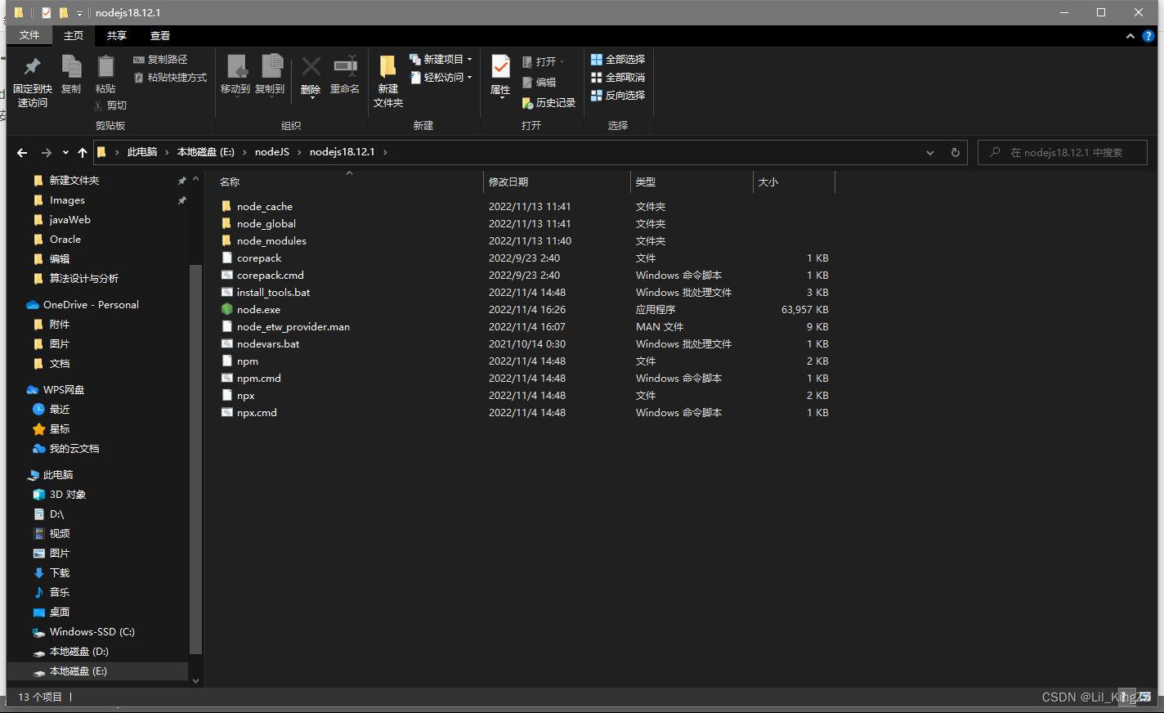The height and width of the screenshot is (713, 1164).
Task: Click the Move to icon
Action: [235, 74]
